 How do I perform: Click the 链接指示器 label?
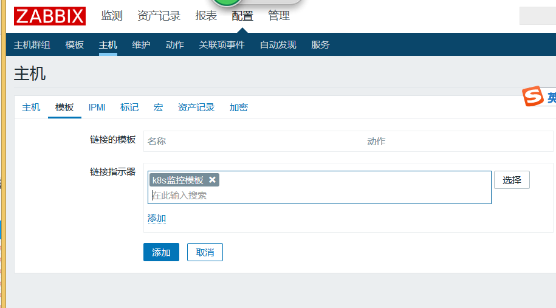click(113, 172)
